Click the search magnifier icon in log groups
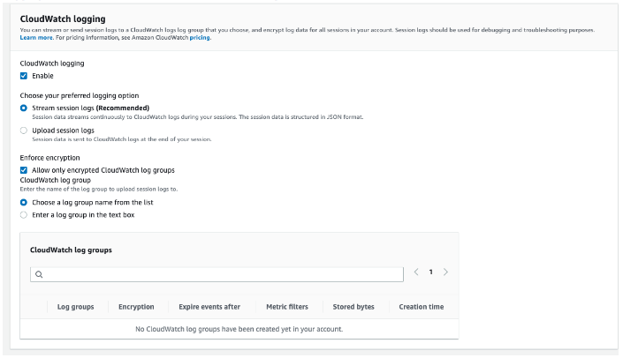 tap(39, 274)
